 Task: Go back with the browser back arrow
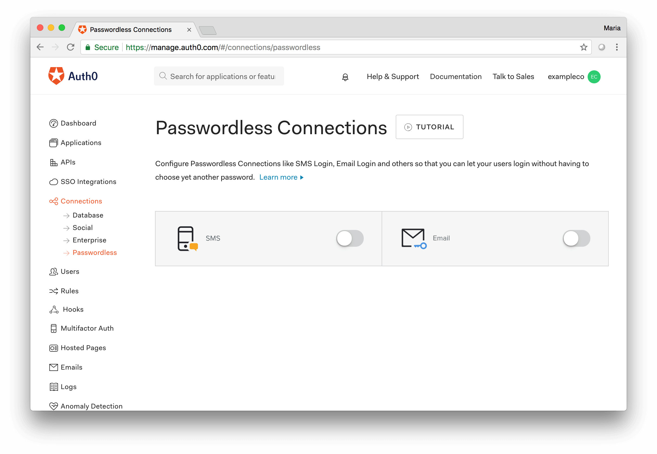[40, 47]
